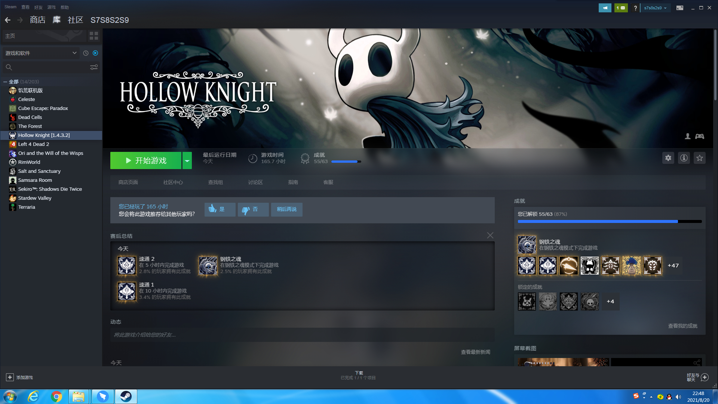
Task: Open Speedrun 2 achievement in summary
Action: tap(127, 266)
